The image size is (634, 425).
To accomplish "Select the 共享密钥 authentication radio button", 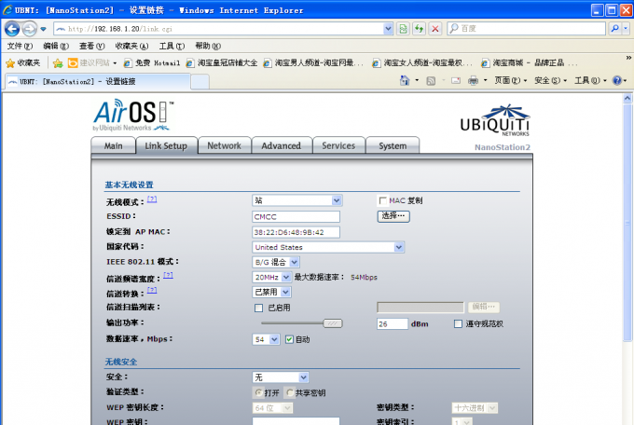I will coord(290,392).
